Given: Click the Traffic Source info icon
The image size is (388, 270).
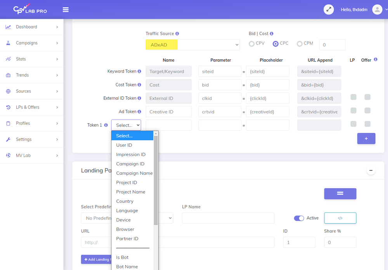Looking at the screenshot, I should coord(177,34).
